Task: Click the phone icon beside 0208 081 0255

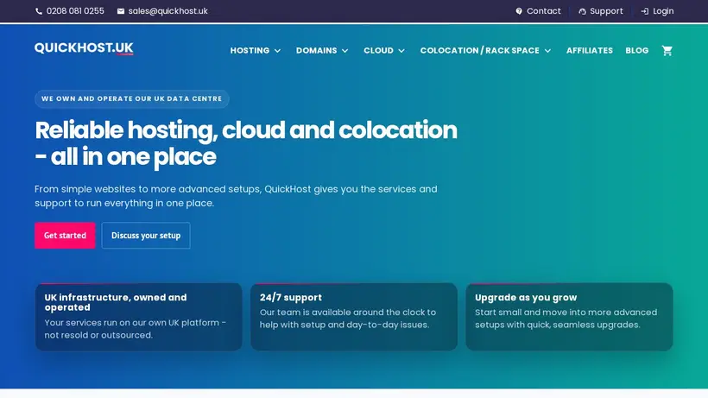Action: [39, 11]
